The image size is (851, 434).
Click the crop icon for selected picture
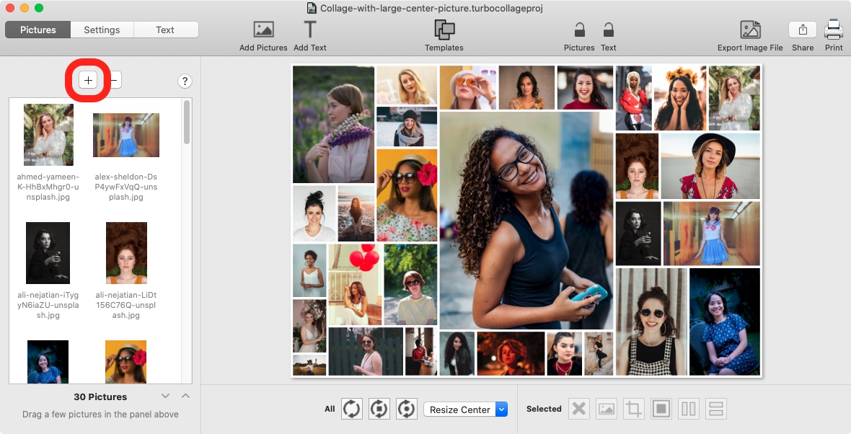coord(634,409)
